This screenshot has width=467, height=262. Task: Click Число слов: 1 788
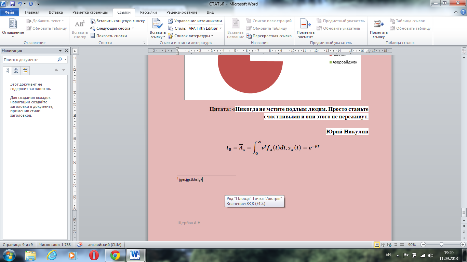[x=55, y=245]
